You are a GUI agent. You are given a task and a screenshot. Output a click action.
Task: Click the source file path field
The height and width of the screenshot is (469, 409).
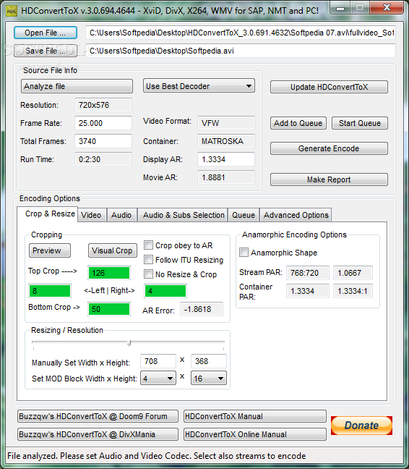tap(241, 33)
